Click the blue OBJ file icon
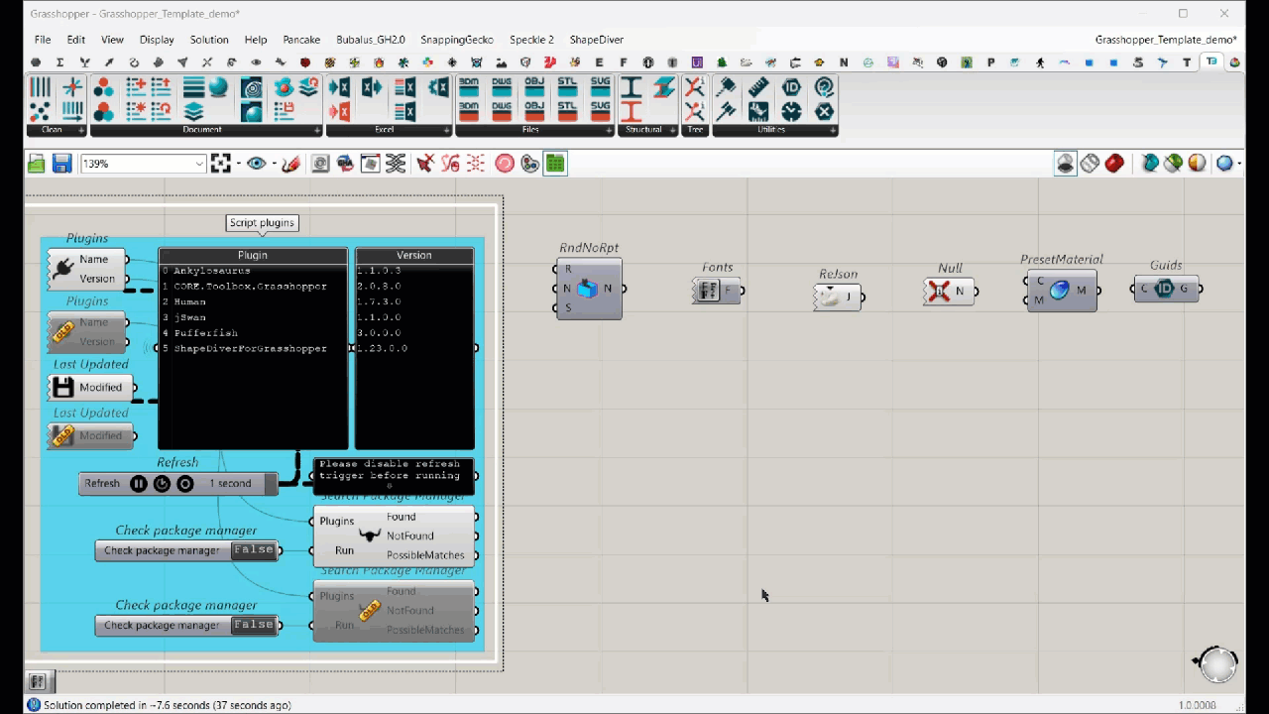The image size is (1269, 714). click(x=534, y=86)
